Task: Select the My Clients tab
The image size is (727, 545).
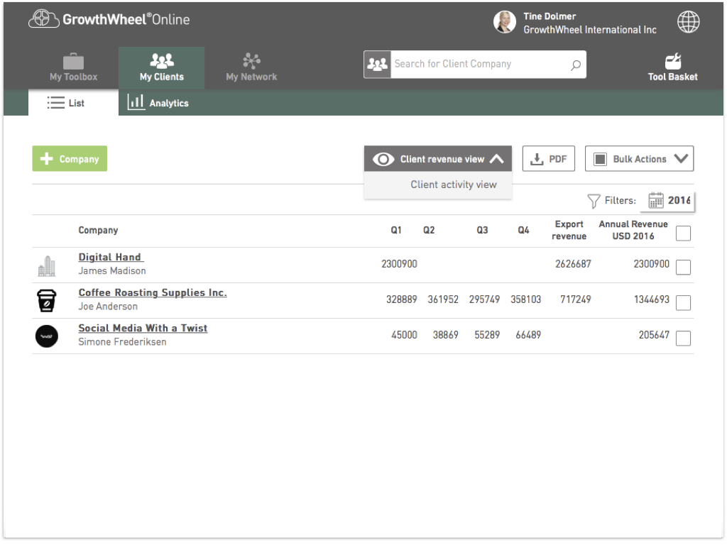Action: 162,67
